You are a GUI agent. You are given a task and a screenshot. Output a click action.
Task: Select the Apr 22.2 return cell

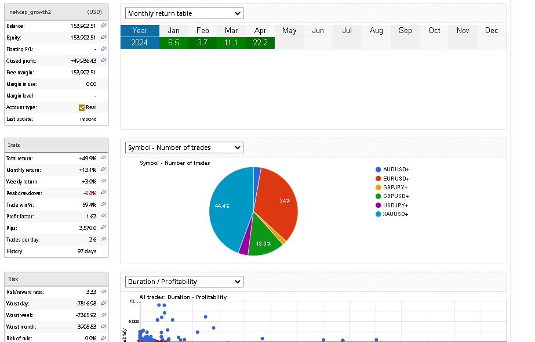coord(260,42)
